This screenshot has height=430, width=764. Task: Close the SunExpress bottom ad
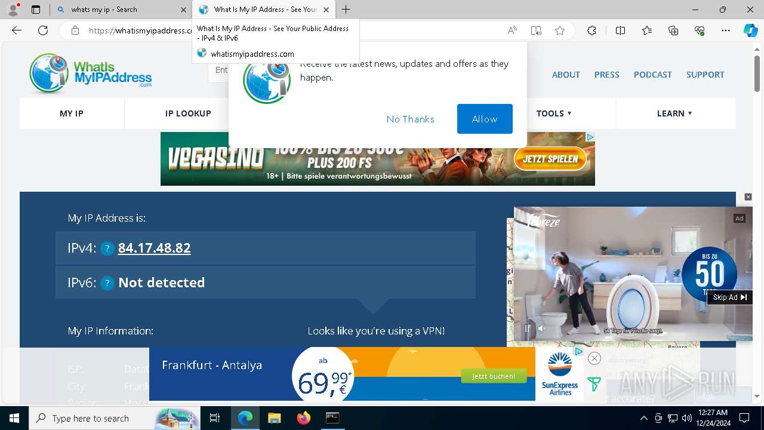(594, 358)
